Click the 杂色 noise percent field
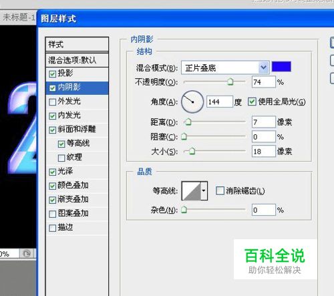Viewport: 334px width, 296px height. [x=264, y=210]
